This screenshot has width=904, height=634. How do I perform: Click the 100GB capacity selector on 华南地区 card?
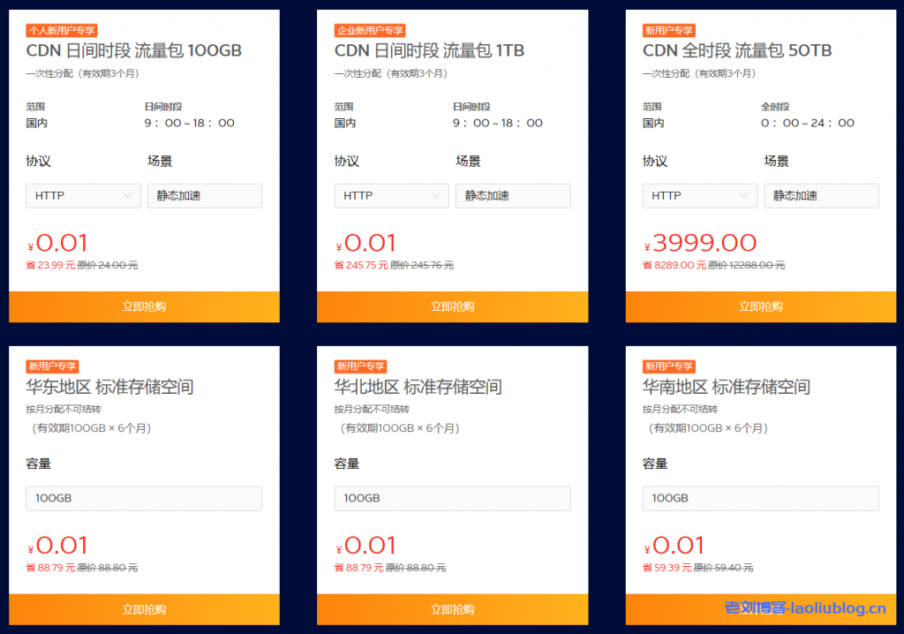[x=760, y=498]
